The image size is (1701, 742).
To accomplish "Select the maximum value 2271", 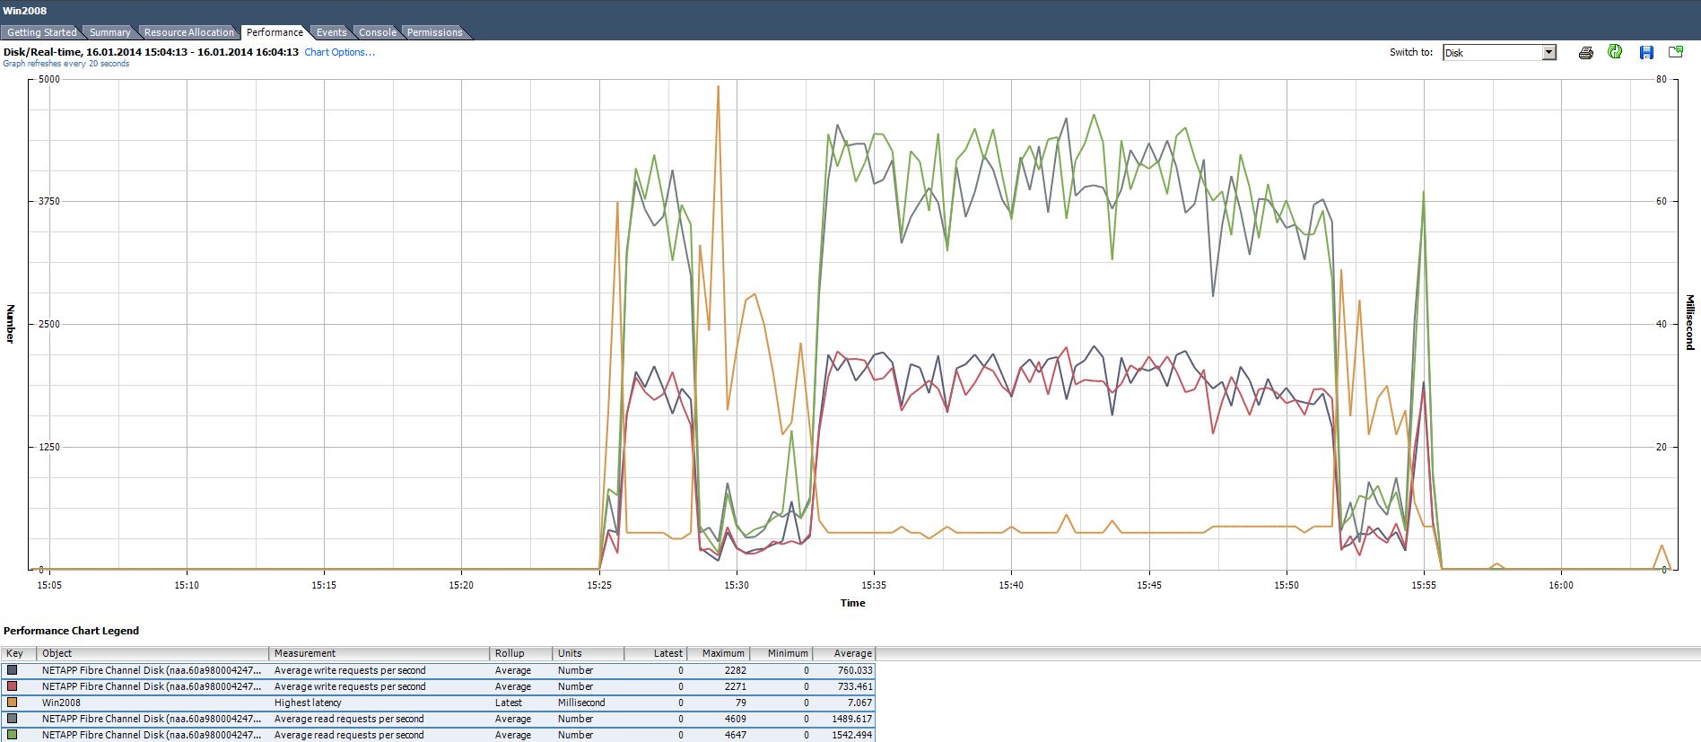I will [736, 686].
